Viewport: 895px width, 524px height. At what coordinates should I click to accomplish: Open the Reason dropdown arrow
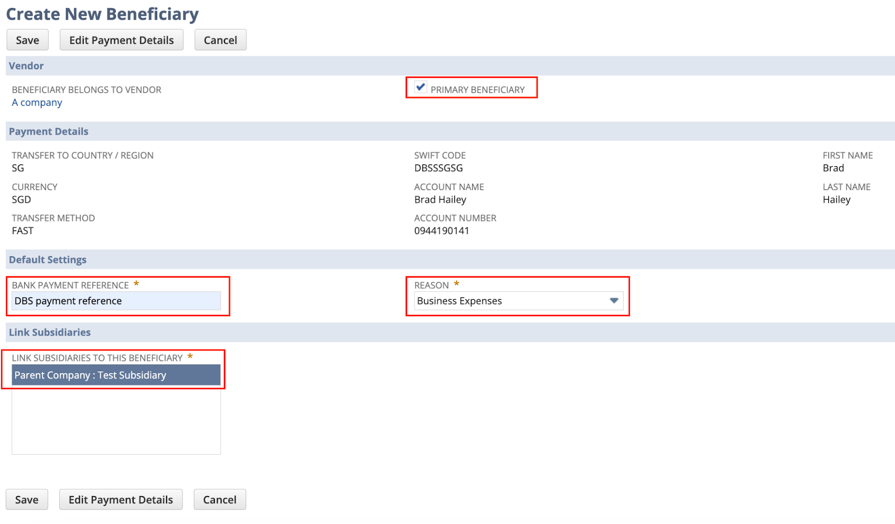[614, 301]
